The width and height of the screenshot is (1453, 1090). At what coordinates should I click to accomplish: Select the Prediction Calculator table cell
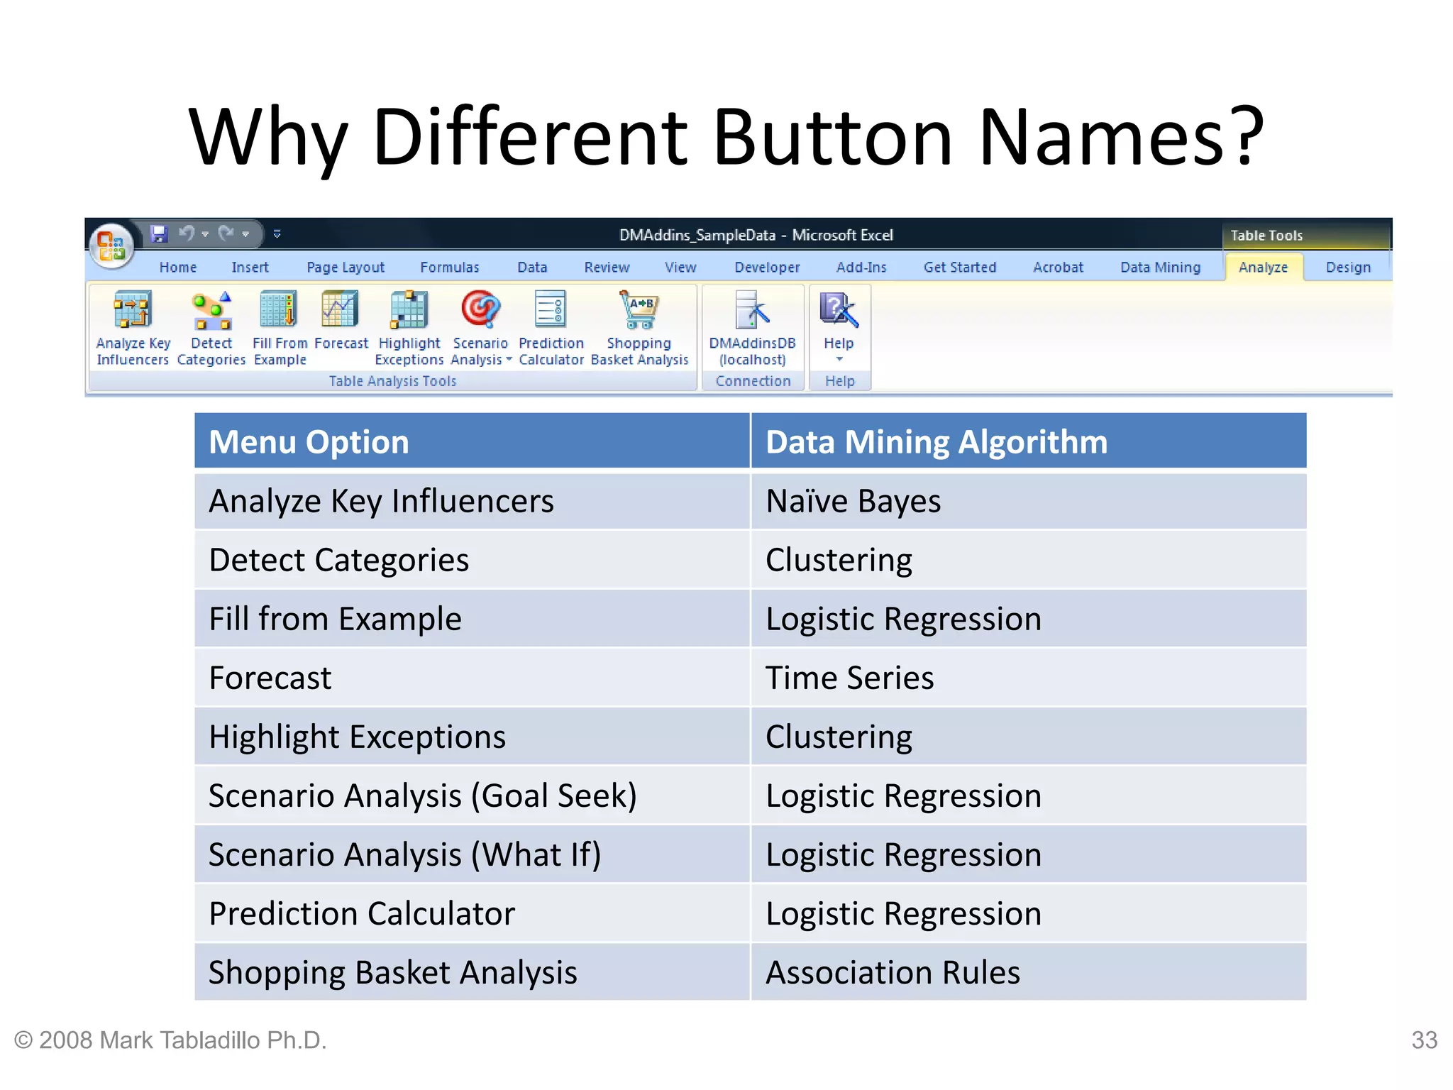point(472,913)
